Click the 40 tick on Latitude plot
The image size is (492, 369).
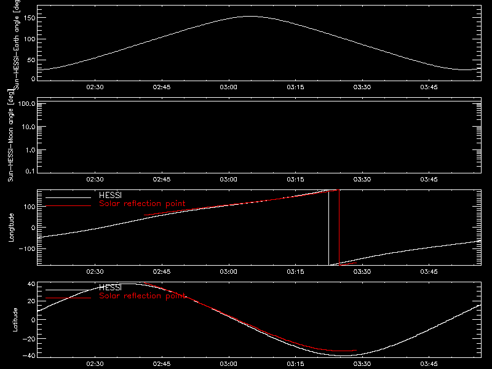(x=31, y=284)
